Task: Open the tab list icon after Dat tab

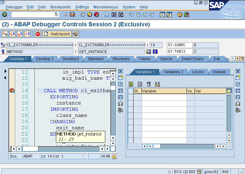Action: 242,59
